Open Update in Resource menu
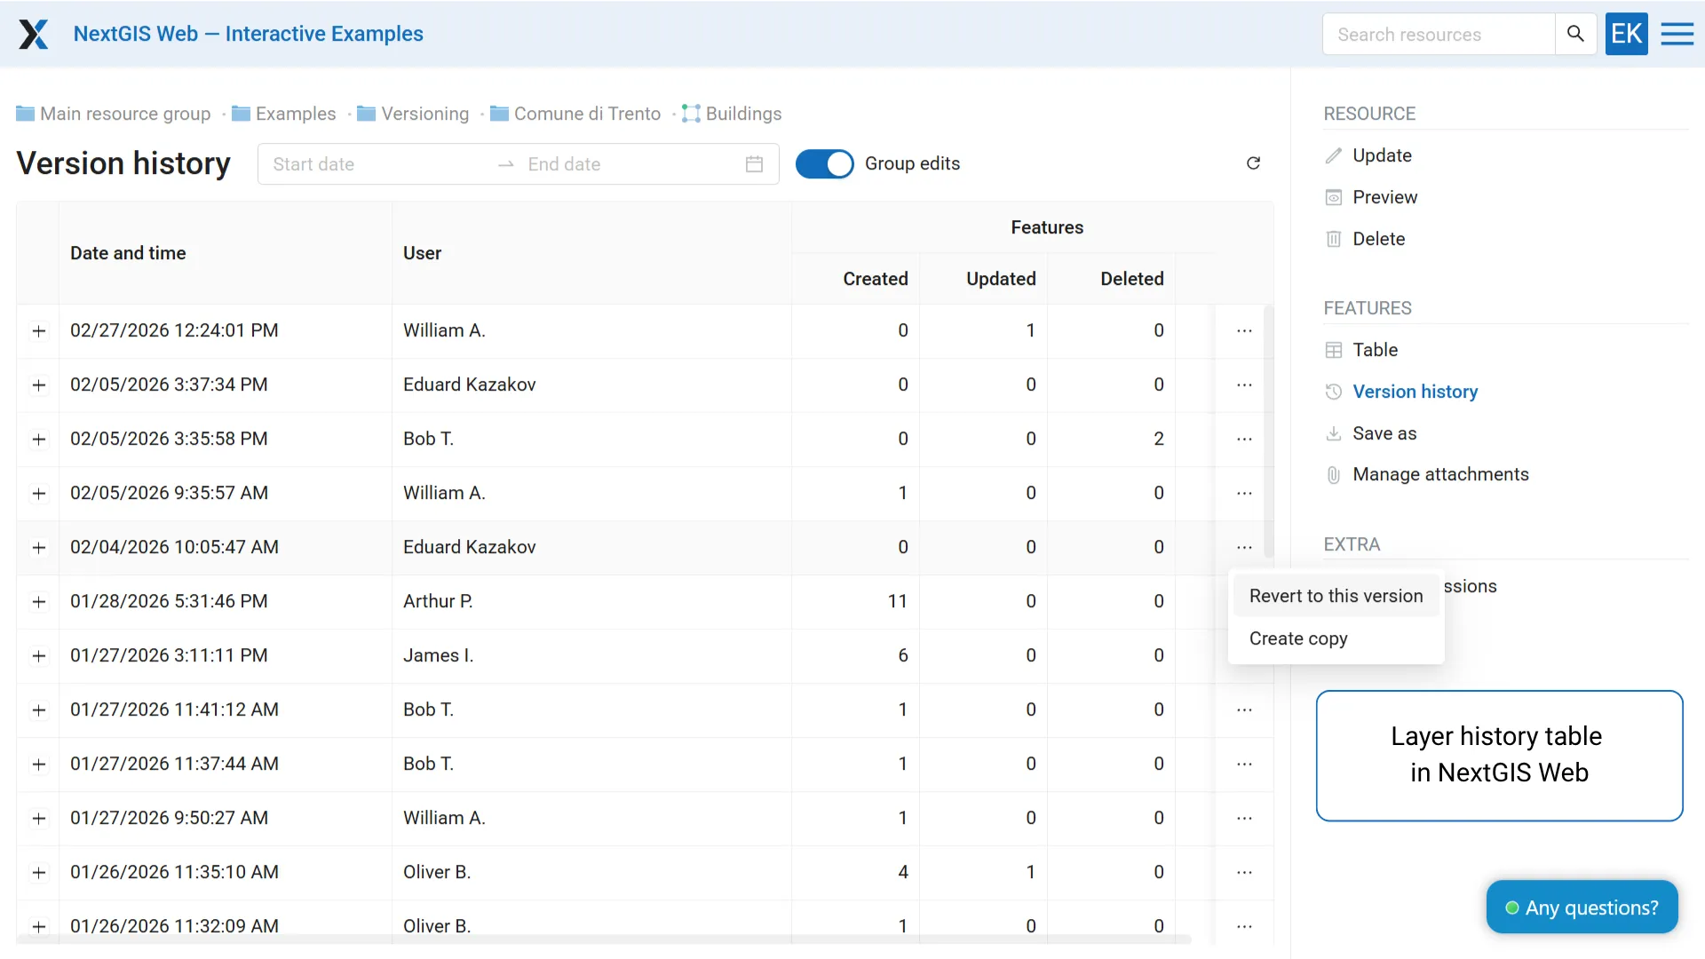Image resolution: width=1705 pixels, height=959 pixels. pos(1382,155)
